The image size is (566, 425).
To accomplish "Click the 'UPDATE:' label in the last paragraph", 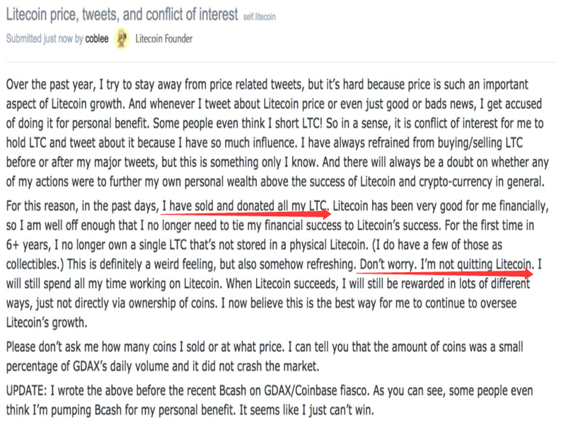I will click(x=26, y=391).
